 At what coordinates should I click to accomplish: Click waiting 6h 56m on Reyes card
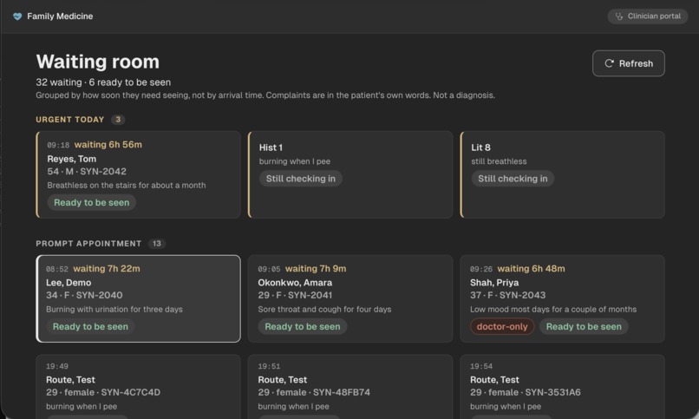pyautogui.click(x=108, y=144)
